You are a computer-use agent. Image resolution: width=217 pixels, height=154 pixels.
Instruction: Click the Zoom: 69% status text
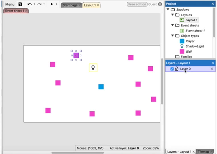(151, 148)
